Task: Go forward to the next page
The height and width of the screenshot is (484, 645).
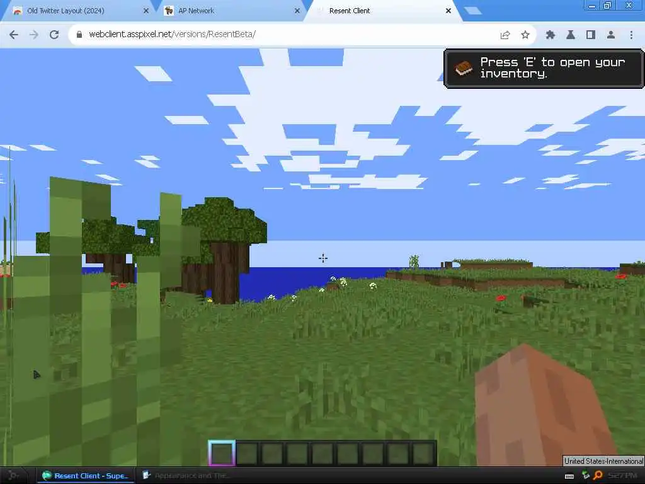Action: pos(34,35)
